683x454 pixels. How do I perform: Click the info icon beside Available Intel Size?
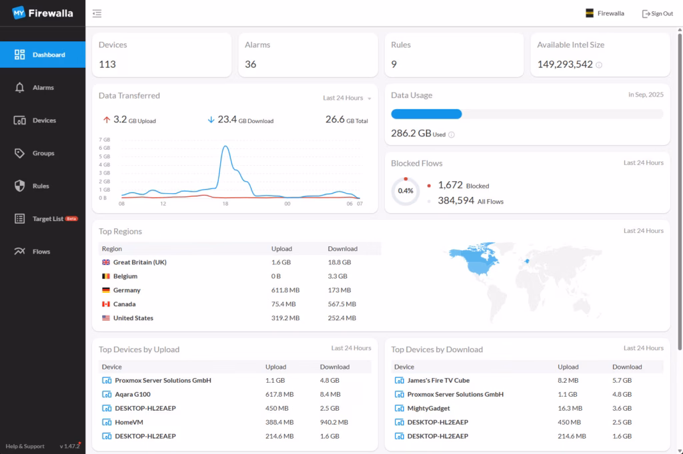(599, 65)
